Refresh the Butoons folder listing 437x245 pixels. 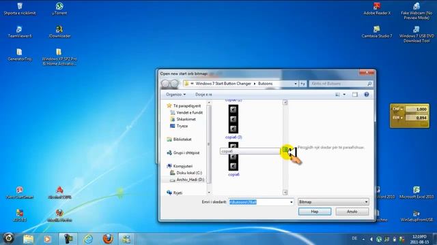(x=302, y=84)
